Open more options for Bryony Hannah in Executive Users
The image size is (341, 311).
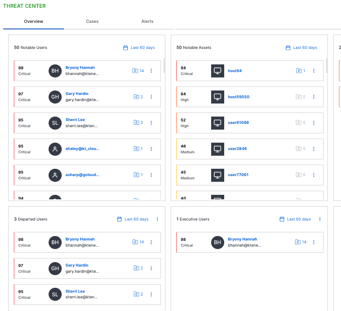pos(314,242)
